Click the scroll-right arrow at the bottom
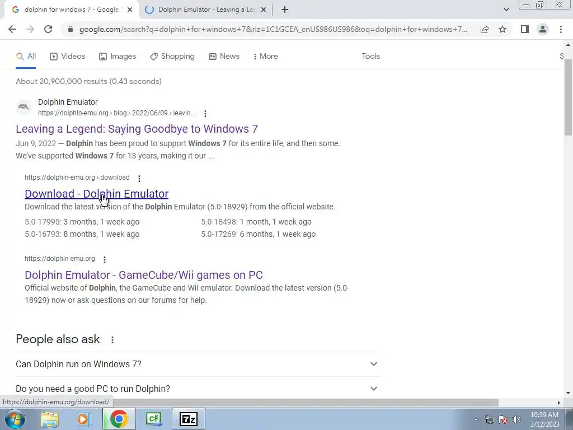This screenshot has height=430, width=573. pos(559,403)
